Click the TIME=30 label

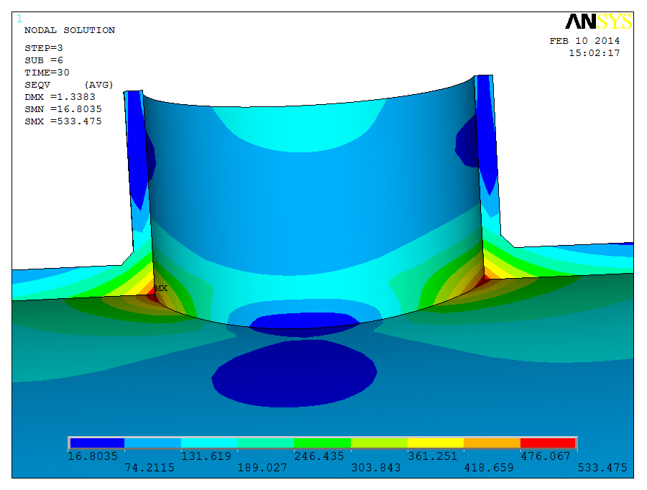point(47,73)
